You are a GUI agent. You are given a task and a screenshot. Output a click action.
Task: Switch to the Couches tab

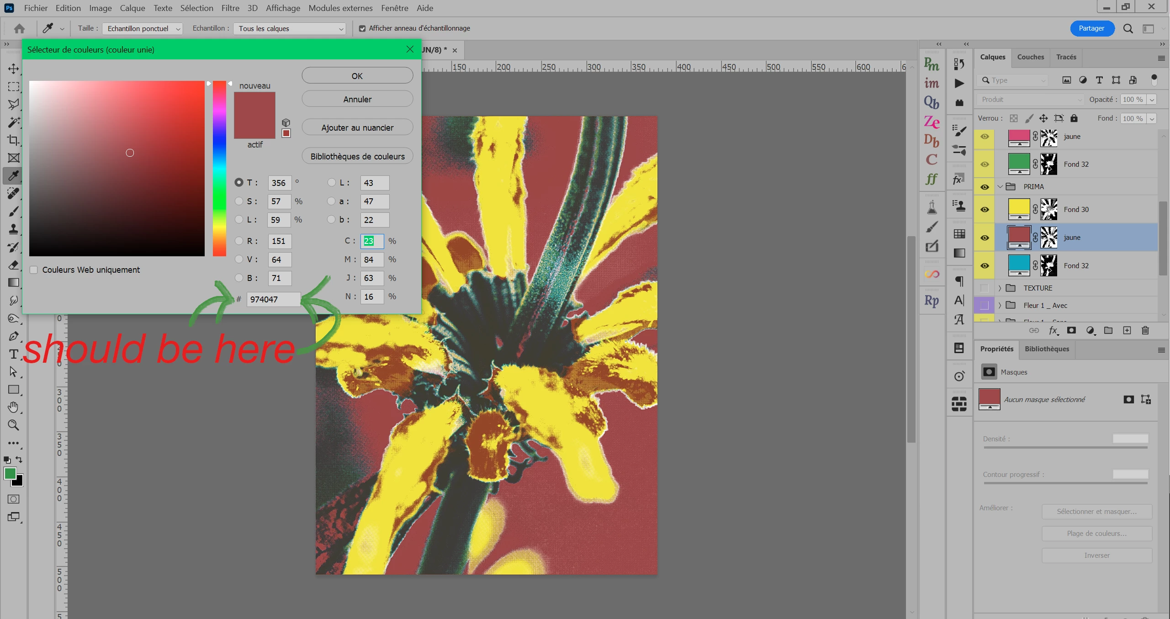tap(1030, 57)
